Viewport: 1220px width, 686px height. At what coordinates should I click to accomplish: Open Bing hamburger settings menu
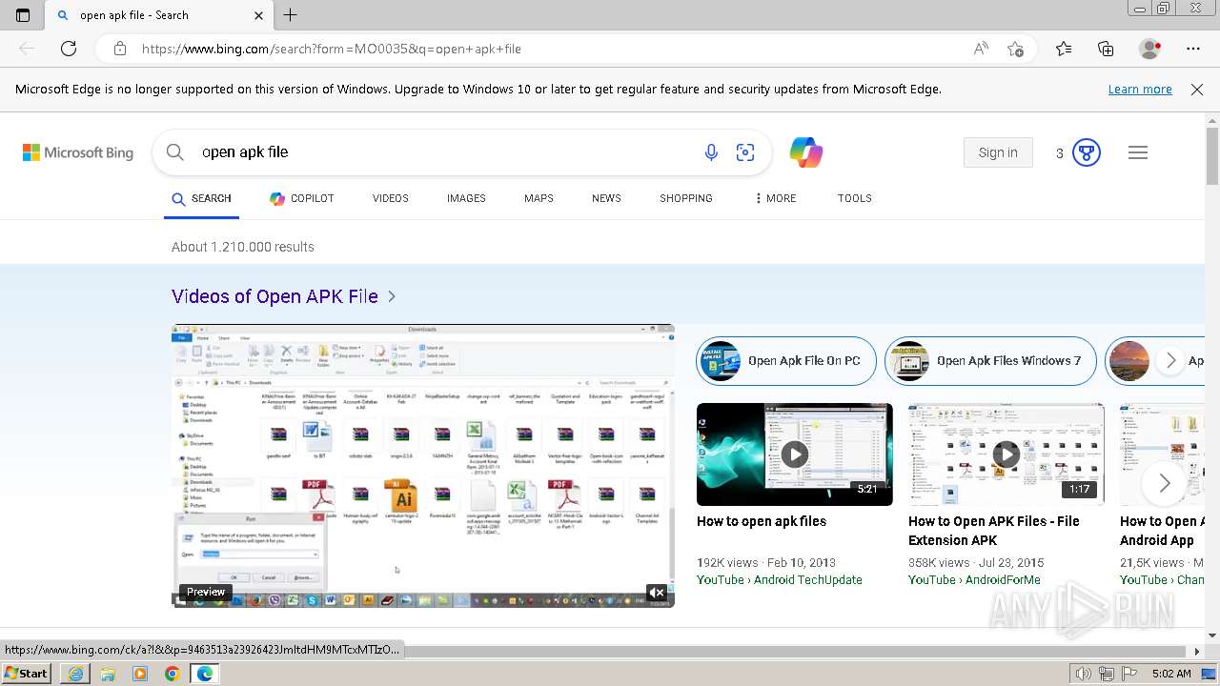point(1138,152)
